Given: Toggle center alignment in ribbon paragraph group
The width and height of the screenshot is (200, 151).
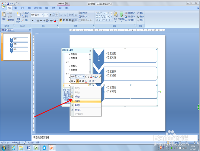Looking at the screenshot, I should 64,20.
